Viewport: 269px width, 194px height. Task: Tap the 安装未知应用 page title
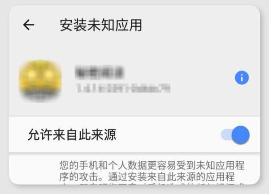pyautogui.click(x=101, y=25)
